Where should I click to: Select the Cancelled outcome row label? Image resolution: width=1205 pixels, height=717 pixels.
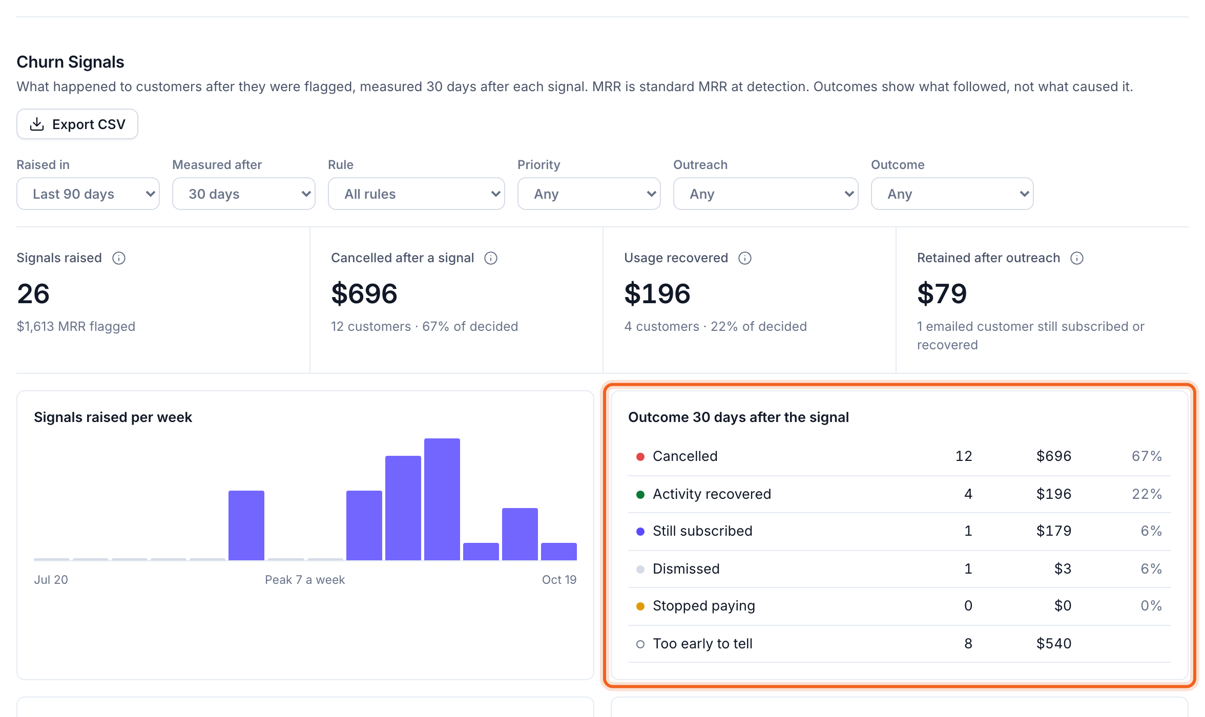(x=685, y=456)
